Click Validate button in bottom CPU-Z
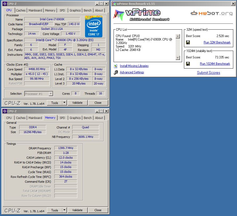 pyautogui.click(x=77, y=210)
